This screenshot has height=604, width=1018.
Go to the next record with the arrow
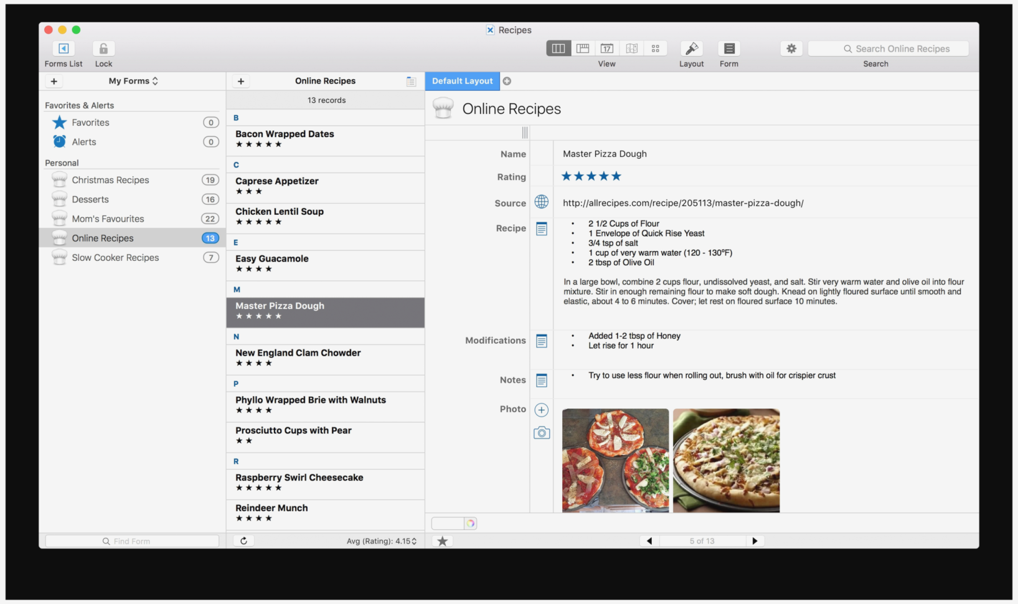click(755, 540)
